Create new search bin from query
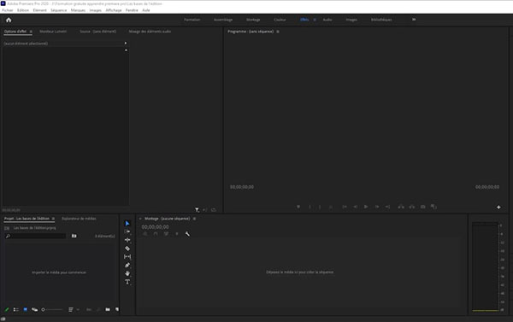The width and height of the screenshot is (513, 322). (74, 236)
